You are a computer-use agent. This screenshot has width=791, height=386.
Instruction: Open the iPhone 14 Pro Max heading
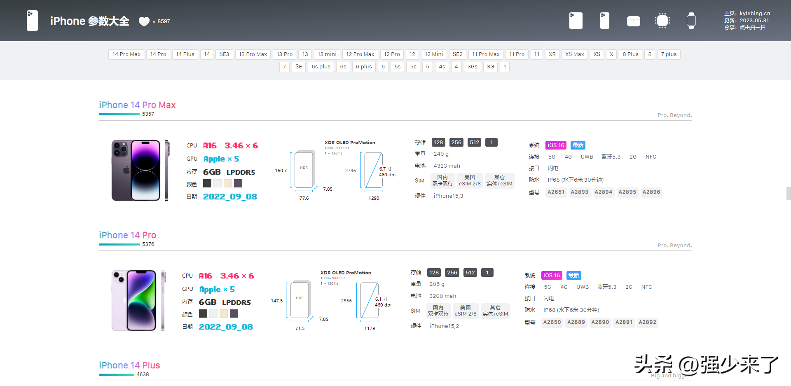(137, 105)
